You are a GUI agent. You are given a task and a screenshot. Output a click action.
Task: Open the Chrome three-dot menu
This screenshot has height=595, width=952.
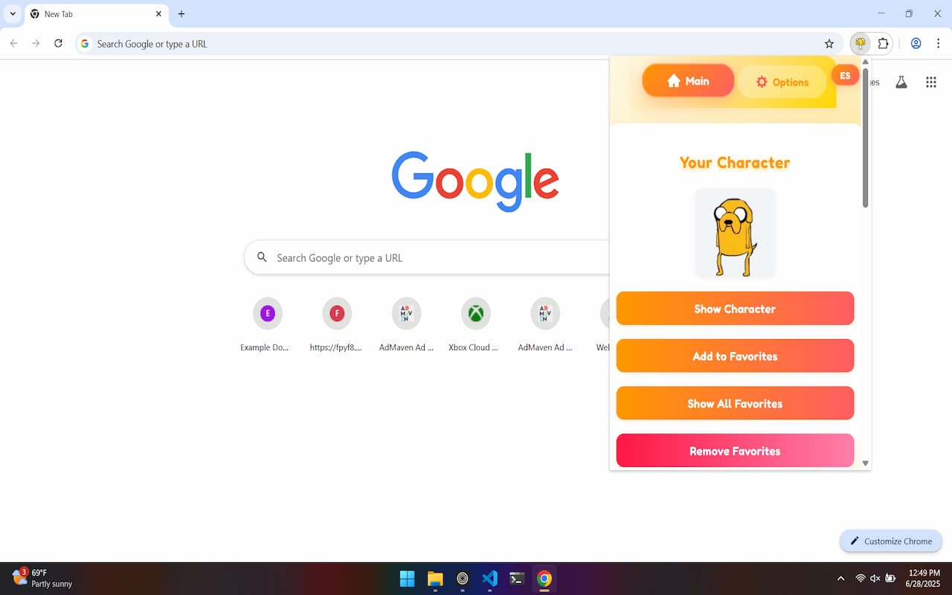pos(938,44)
